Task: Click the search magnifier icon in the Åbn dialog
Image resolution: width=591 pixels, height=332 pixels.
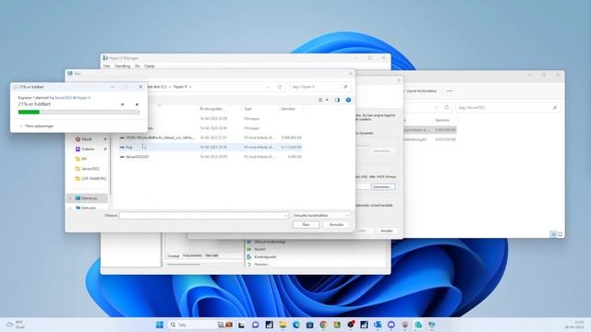Action: (x=345, y=87)
